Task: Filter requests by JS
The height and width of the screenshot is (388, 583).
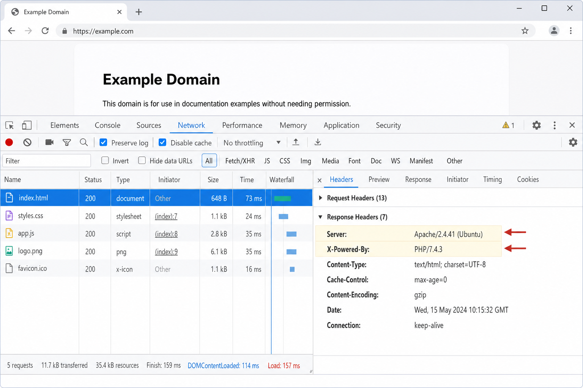Action: 267,161
